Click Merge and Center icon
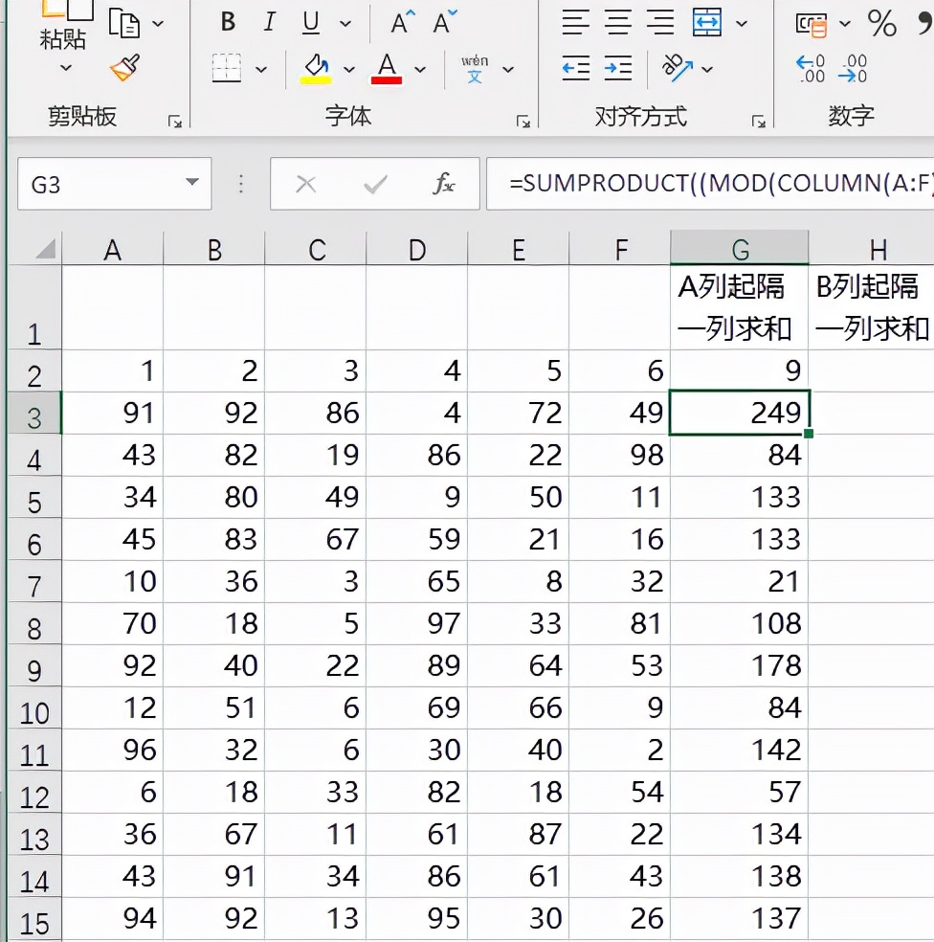Viewport: 934px width, 942px height. [x=707, y=23]
